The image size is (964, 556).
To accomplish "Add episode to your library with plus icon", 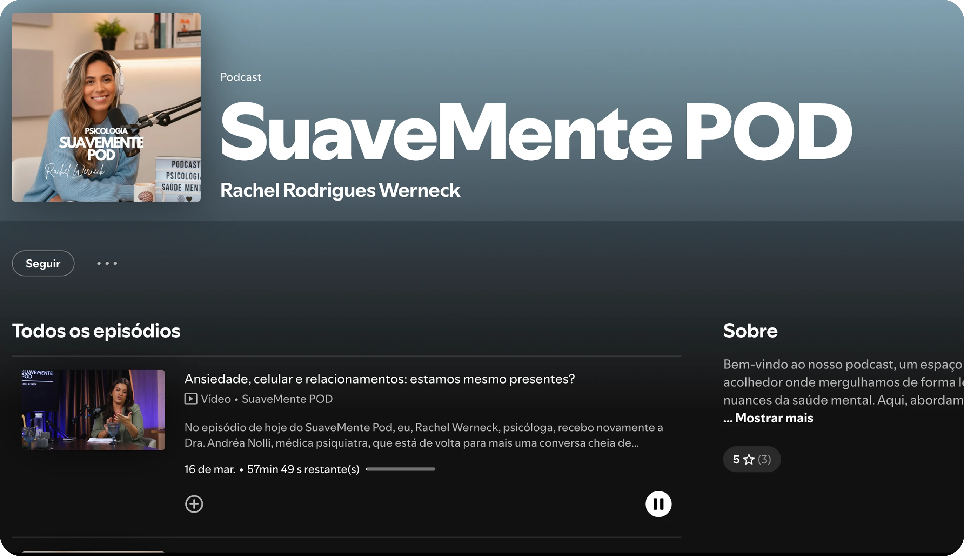I will coord(194,504).
